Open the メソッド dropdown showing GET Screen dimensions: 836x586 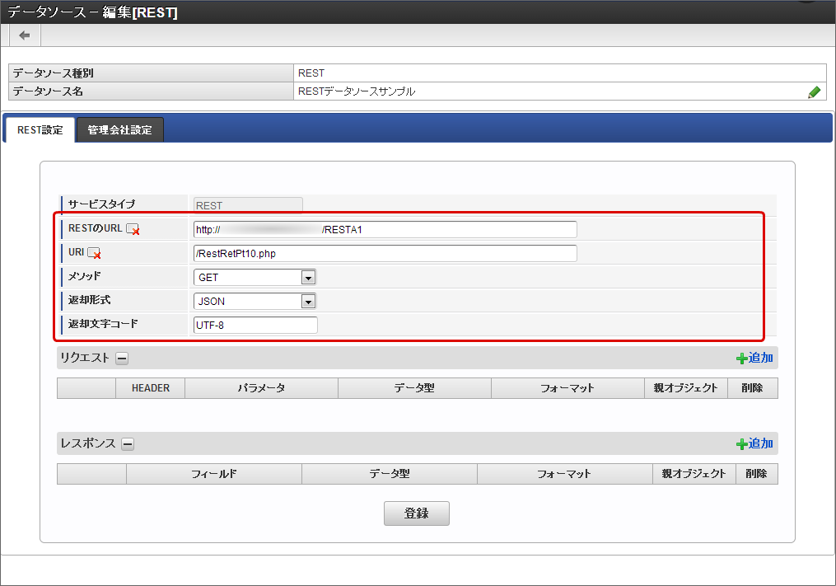[x=255, y=278]
